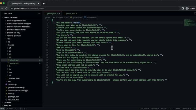The width and height of the screenshot is (196, 110).
Task: Expand the en locale folder
Action: tap(10, 54)
